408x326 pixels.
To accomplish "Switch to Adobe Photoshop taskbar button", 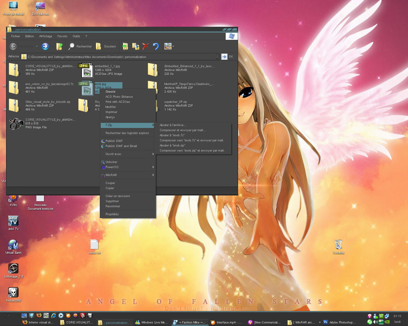I will point(340,322).
